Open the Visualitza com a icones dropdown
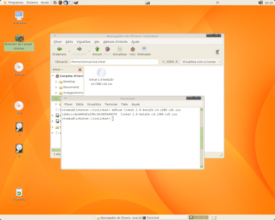This screenshot has height=220, width=275. 201,62
